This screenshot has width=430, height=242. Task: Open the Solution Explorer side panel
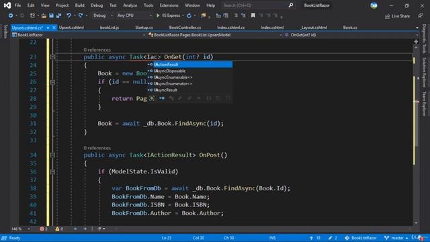point(424,72)
